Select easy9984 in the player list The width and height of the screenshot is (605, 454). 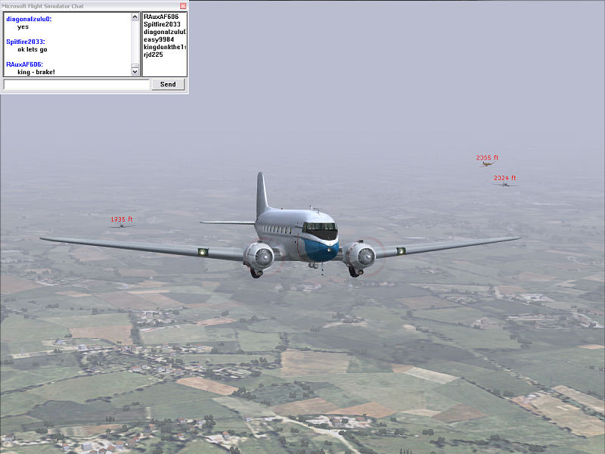click(x=159, y=39)
